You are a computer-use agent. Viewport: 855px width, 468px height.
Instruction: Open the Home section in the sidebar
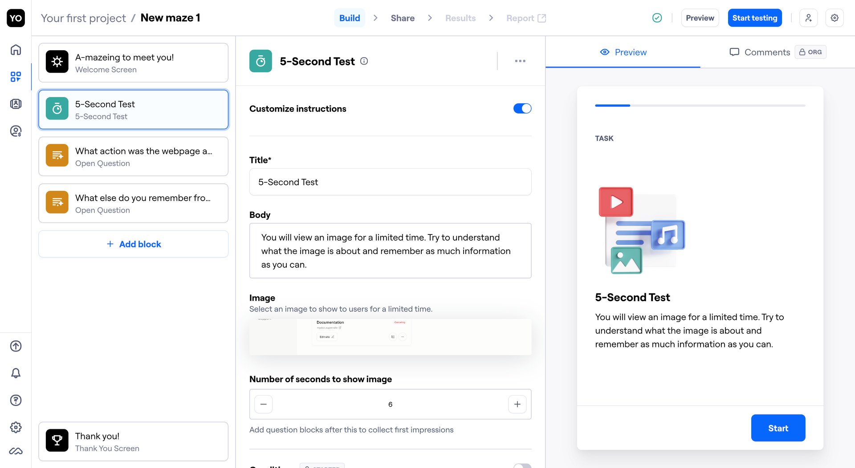click(x=16, y=50)
